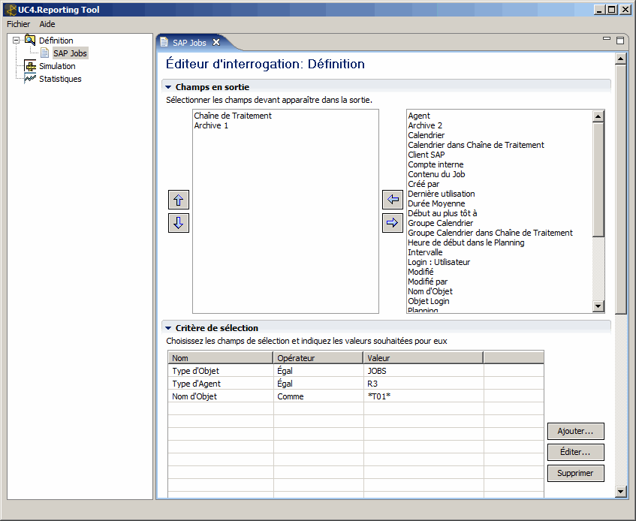Click the available fields scrollbar thumb
The height and width of the screenshot is (521, 636).
click(x=598, y=179)
